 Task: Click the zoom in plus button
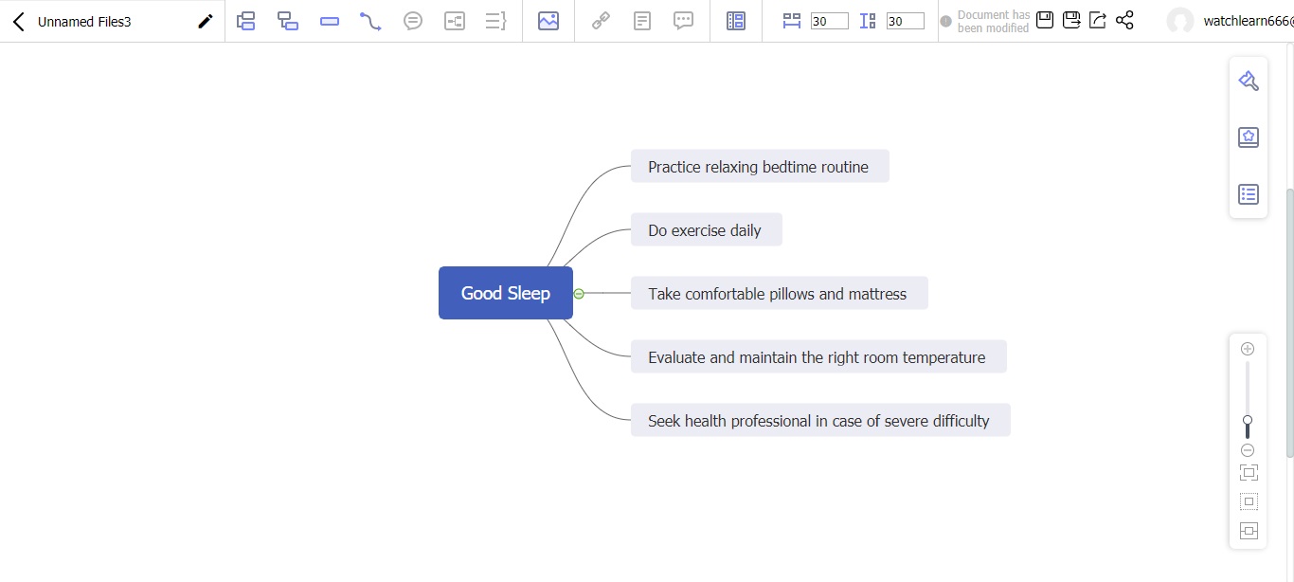[x=1248, y=349]
